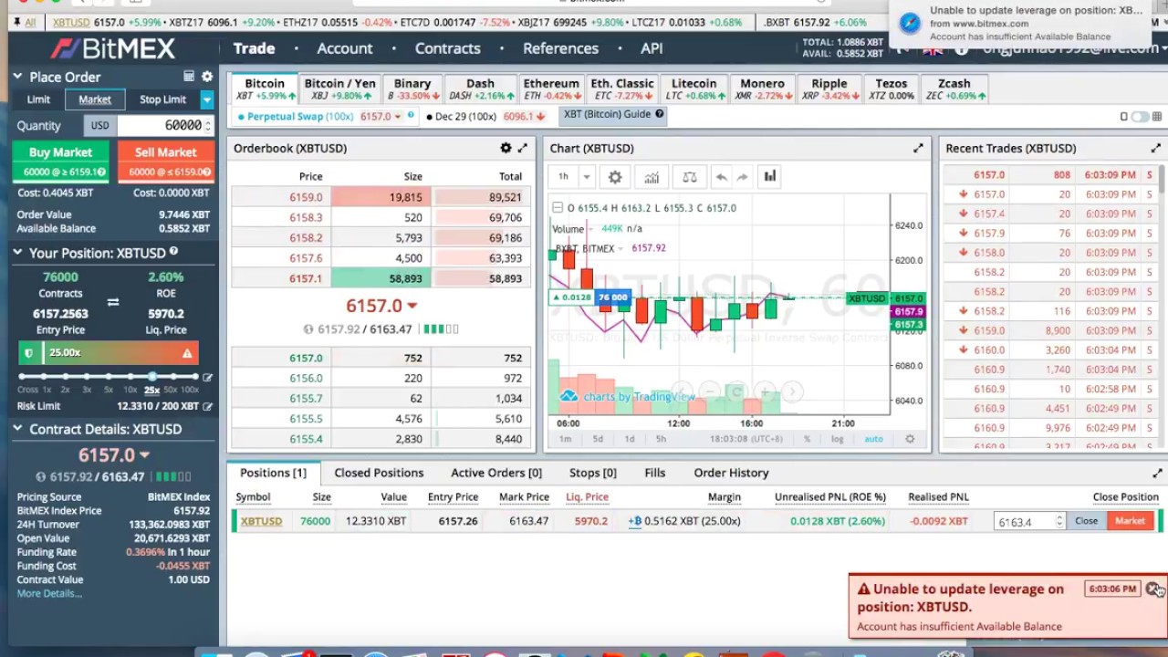
Task: Collapse the Contract Details section
Action: [17, 429]
